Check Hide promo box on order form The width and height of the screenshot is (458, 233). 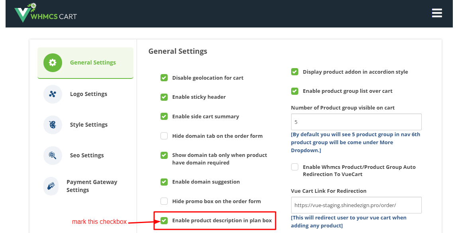(x=164, y=201)
